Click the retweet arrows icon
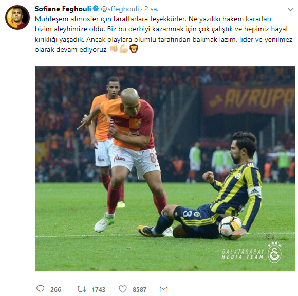 tap(82, 289)
